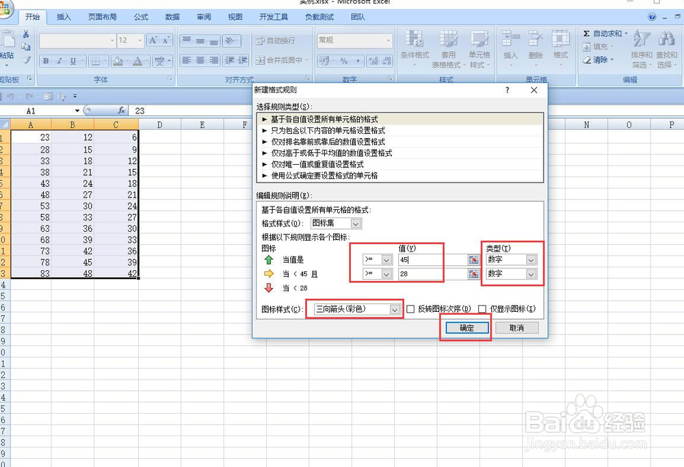
Task: Switch to the 页面布局 ribbon tab
Action: click(103, 17)
